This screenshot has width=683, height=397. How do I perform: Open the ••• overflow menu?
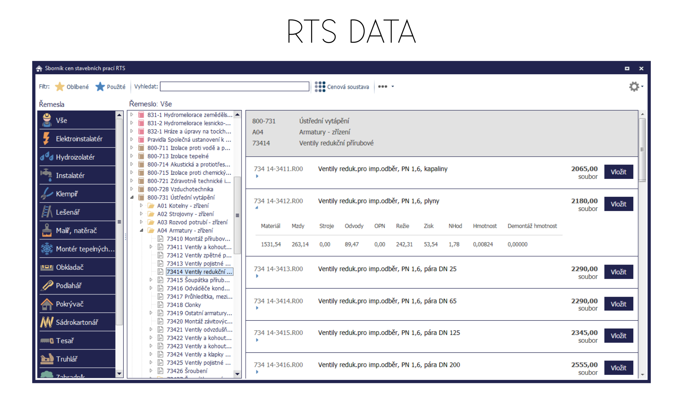383,86
